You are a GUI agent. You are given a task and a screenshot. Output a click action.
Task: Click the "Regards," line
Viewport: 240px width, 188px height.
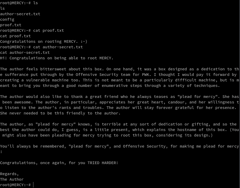click(x=9, y=174)
